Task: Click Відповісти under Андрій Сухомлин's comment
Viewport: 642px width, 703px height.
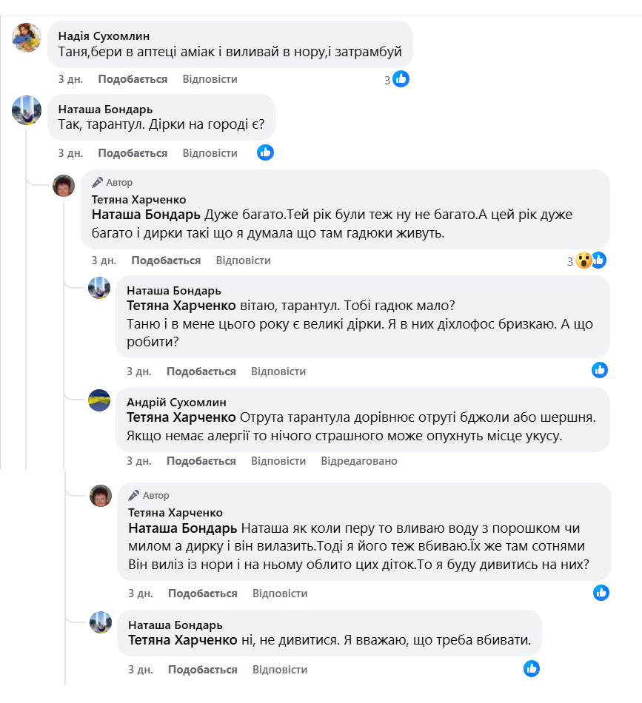Action: point(278,461)
